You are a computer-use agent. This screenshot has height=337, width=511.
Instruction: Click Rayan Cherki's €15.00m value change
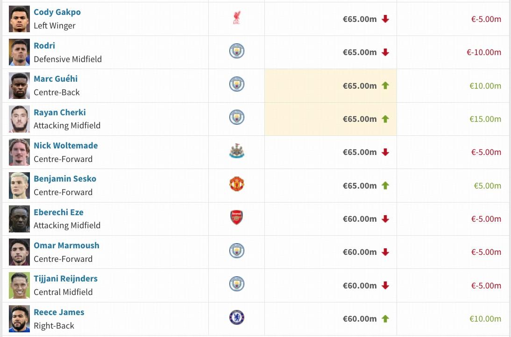485,119
